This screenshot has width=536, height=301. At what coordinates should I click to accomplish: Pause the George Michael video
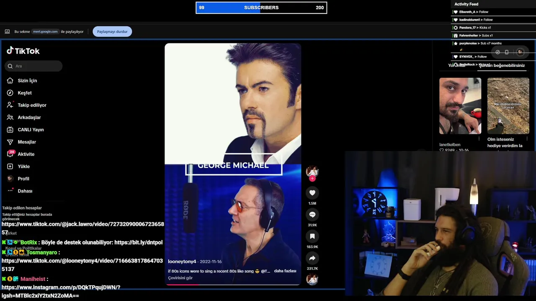coord(233,164)
